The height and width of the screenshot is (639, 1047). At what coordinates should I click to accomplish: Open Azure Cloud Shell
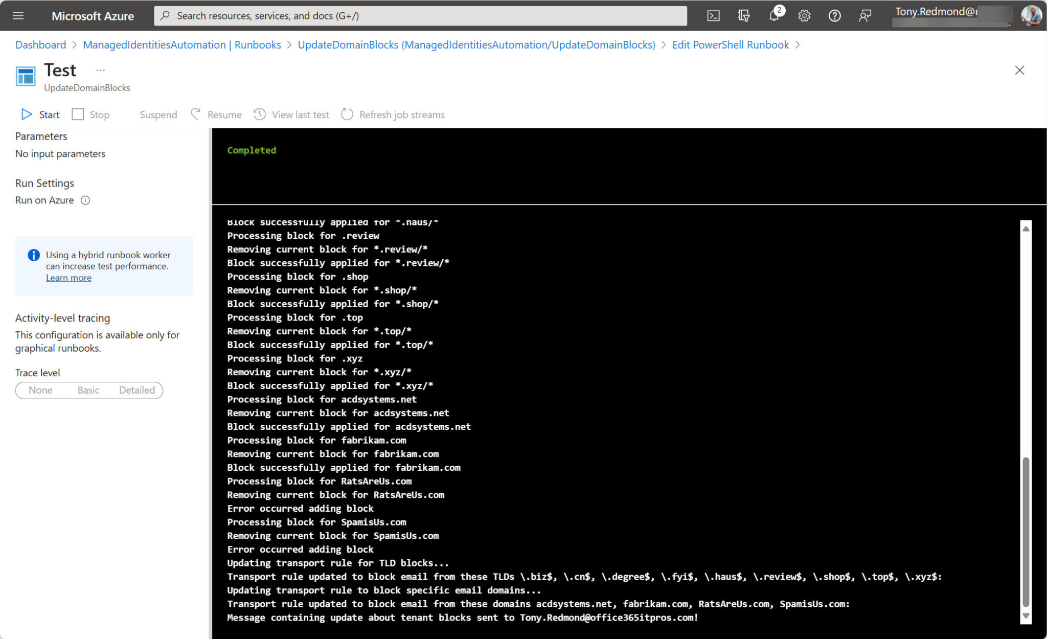tap(713, 15)
